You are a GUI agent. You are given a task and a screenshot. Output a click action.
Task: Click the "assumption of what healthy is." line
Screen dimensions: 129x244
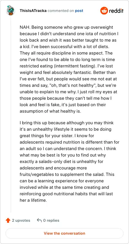click(x=50, y=111)
